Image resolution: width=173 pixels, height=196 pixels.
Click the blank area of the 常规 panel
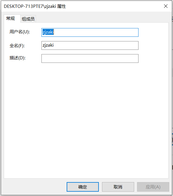[86, 119]
